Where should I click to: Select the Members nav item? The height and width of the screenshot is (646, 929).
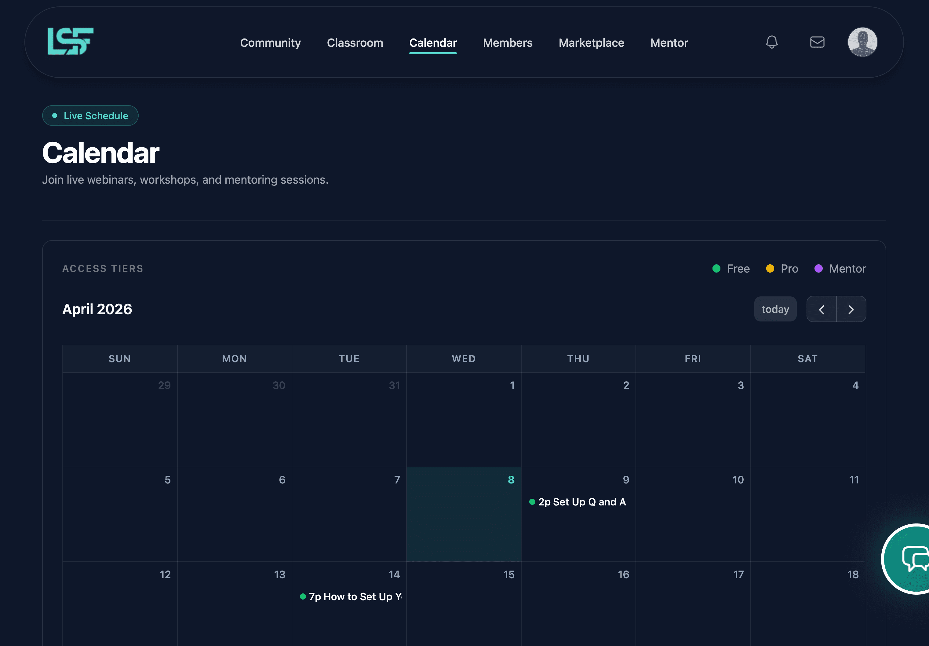pos(507,43)
